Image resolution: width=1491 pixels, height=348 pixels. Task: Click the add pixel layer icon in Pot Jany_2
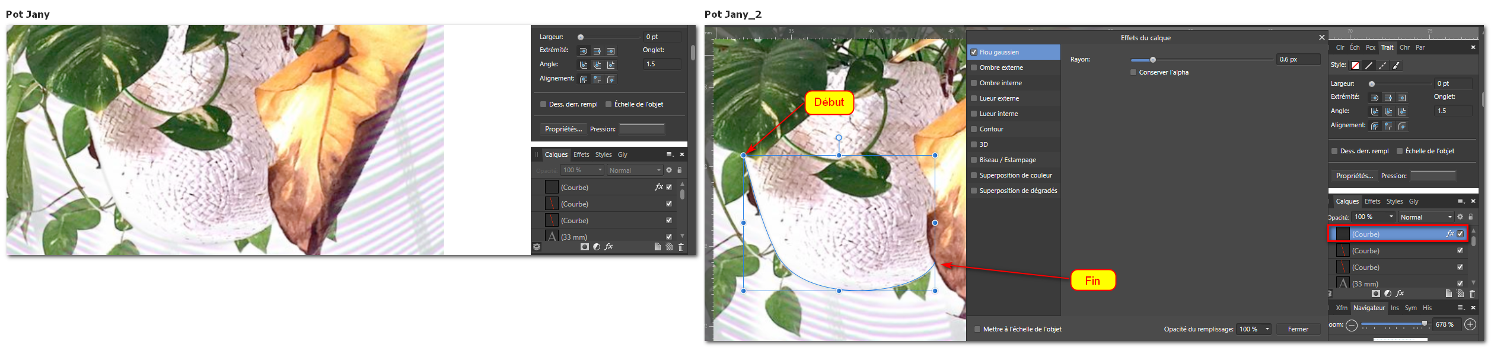1460,294
